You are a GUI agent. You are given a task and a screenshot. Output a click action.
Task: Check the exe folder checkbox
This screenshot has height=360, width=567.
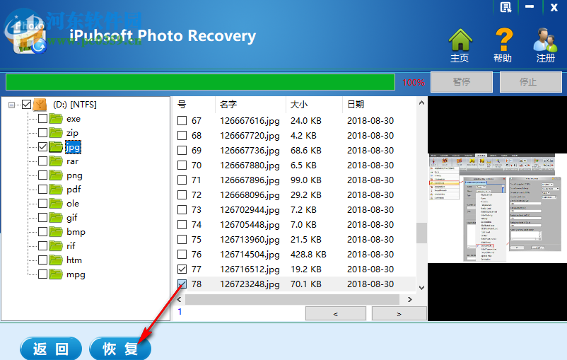coord(42,118)
